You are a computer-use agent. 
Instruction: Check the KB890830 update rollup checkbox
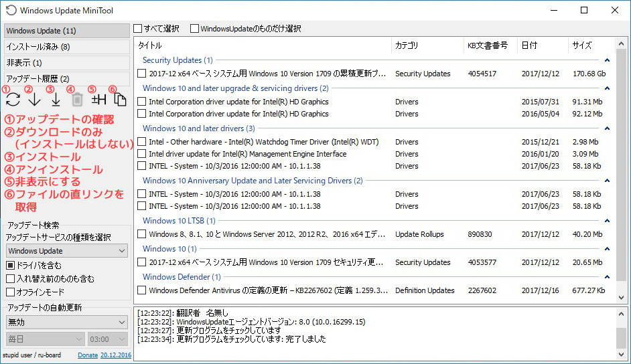click(141, 234)
